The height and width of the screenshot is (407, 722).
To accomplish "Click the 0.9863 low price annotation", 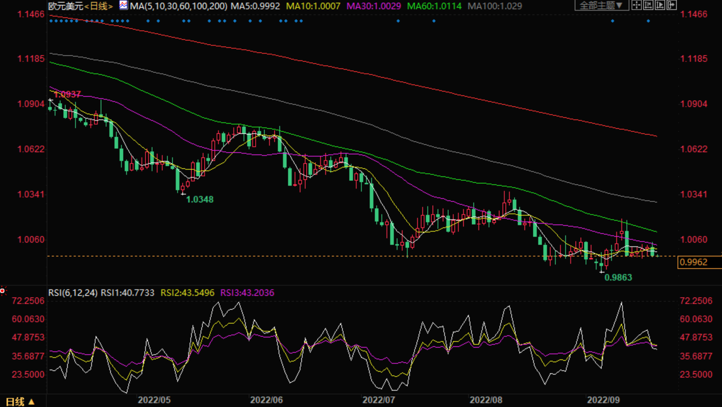I will pyautogui.click(x=618, y=277).
